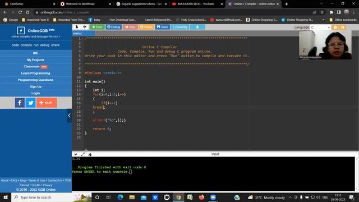Switch to the Welcome to Rediffmail tab
The image size is (359, 202).
[x=85, y=4]
